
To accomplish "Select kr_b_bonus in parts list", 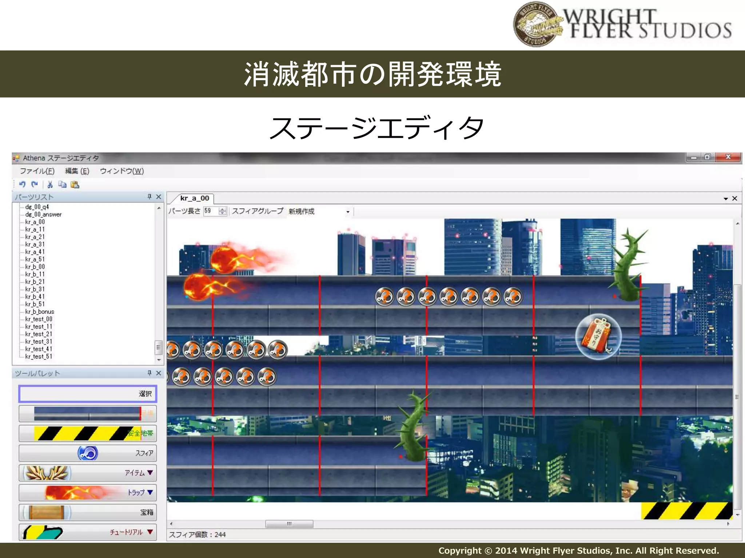I will (x=40, y=312).
